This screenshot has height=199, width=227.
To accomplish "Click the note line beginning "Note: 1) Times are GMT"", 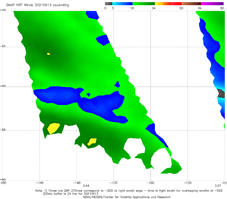I will click(x=129, y=191).
